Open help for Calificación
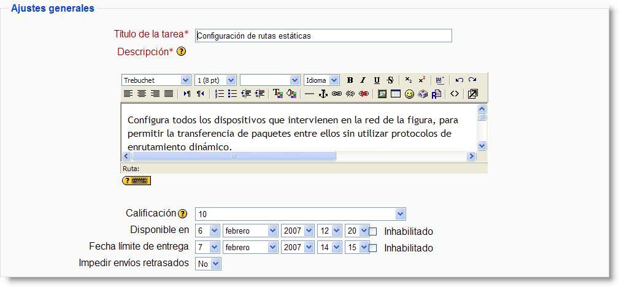619x287 pixels. click(x=182, y=213)
